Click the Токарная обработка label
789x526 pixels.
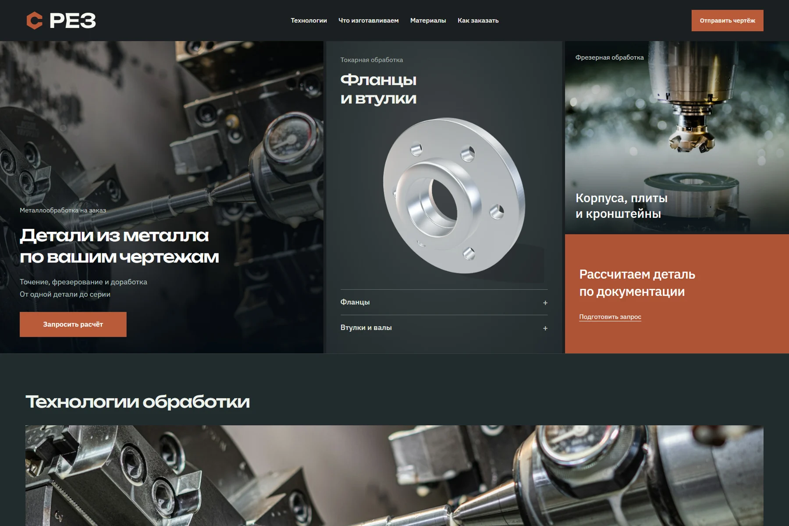tap(372, 60)
